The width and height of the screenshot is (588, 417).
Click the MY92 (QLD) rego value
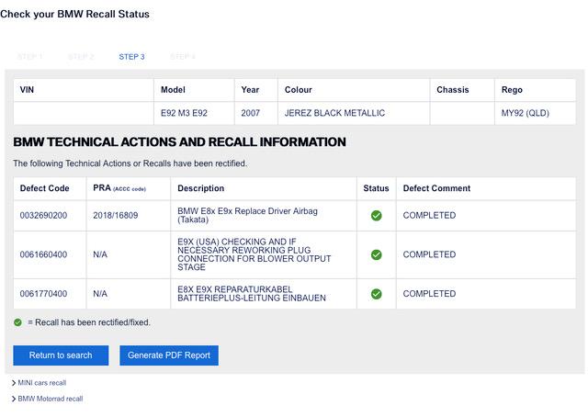[526, 113]
